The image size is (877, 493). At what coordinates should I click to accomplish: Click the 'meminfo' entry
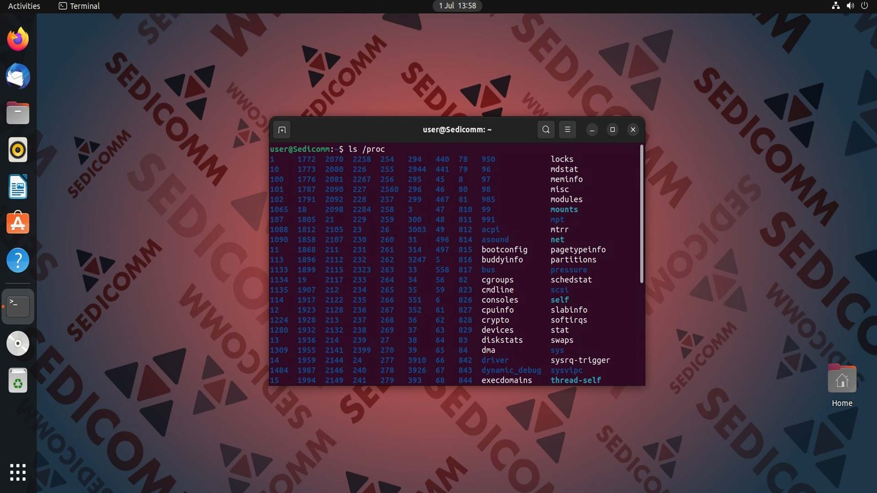[566, 179]
